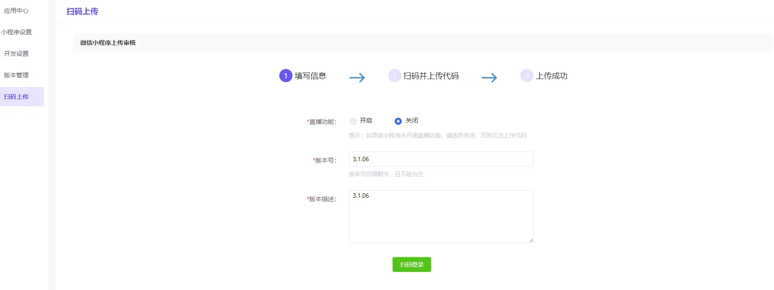
Task: Click the 微信小程序上传审核 section header
Action: (108, 43)
